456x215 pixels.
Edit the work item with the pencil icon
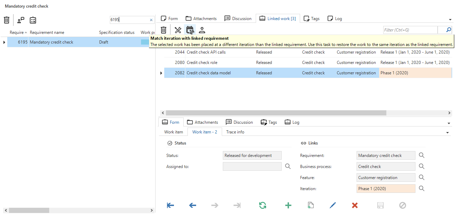[333, 205]
